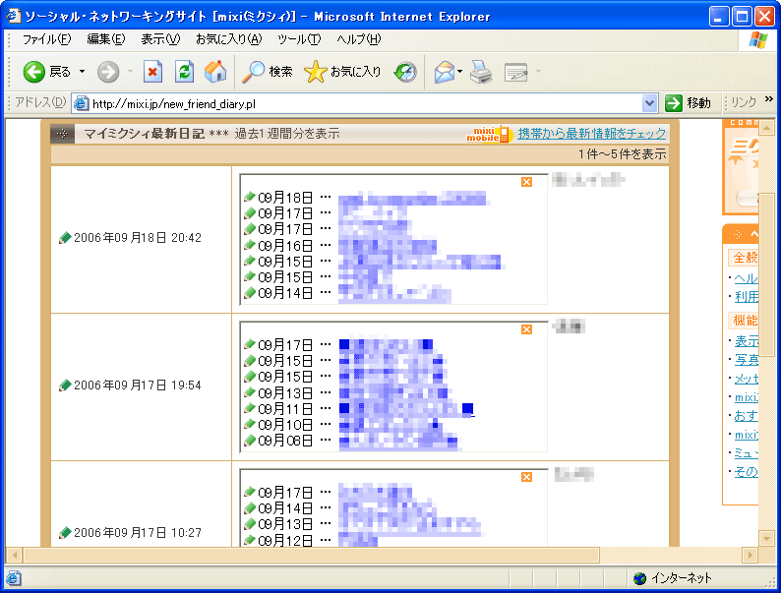Click the vertical scrollbar thumb
781x593 pixels.
coord(766,274)
